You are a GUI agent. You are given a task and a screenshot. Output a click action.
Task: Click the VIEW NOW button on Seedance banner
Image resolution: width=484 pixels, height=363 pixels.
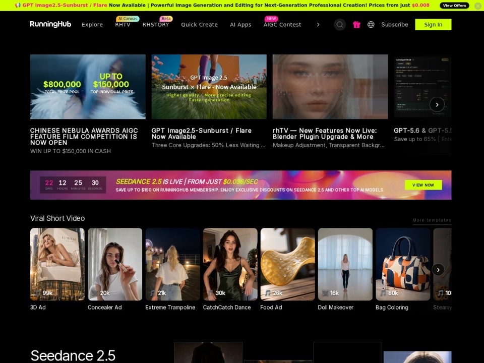[x=423, y=185]
